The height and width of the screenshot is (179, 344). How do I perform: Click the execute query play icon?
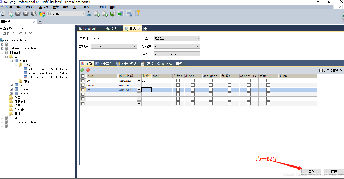18,14
